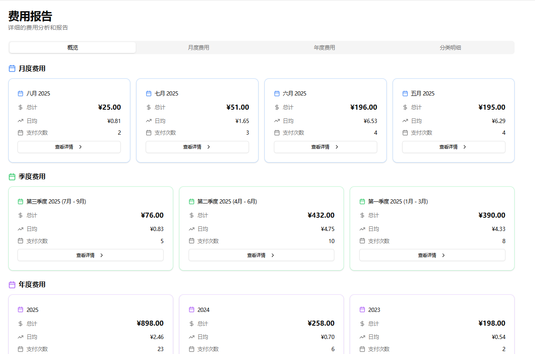Viewport: 535px width, 354px height.
Task: Click the 支付次数 count 10 in 第二季度
Action: [331, 241]
